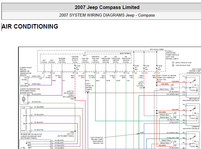Screen dimensions: 201x149
Task: Click the 'DK BLU/VIO' label at resistor pin 3
Action: pyautogui.click(x=39, y=122)
